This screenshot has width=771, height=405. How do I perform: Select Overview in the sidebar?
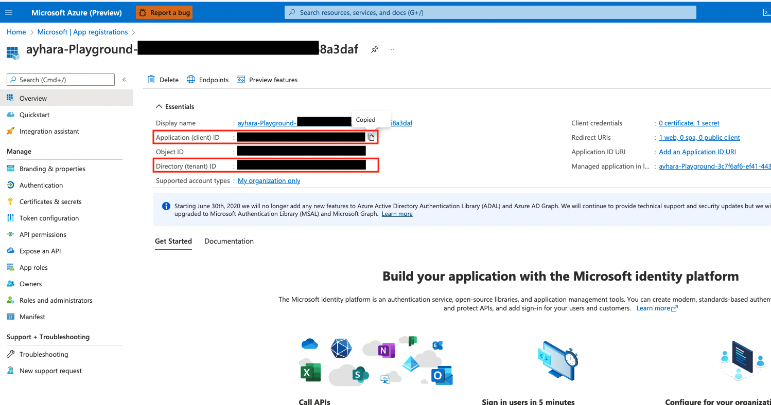[66, 98]
